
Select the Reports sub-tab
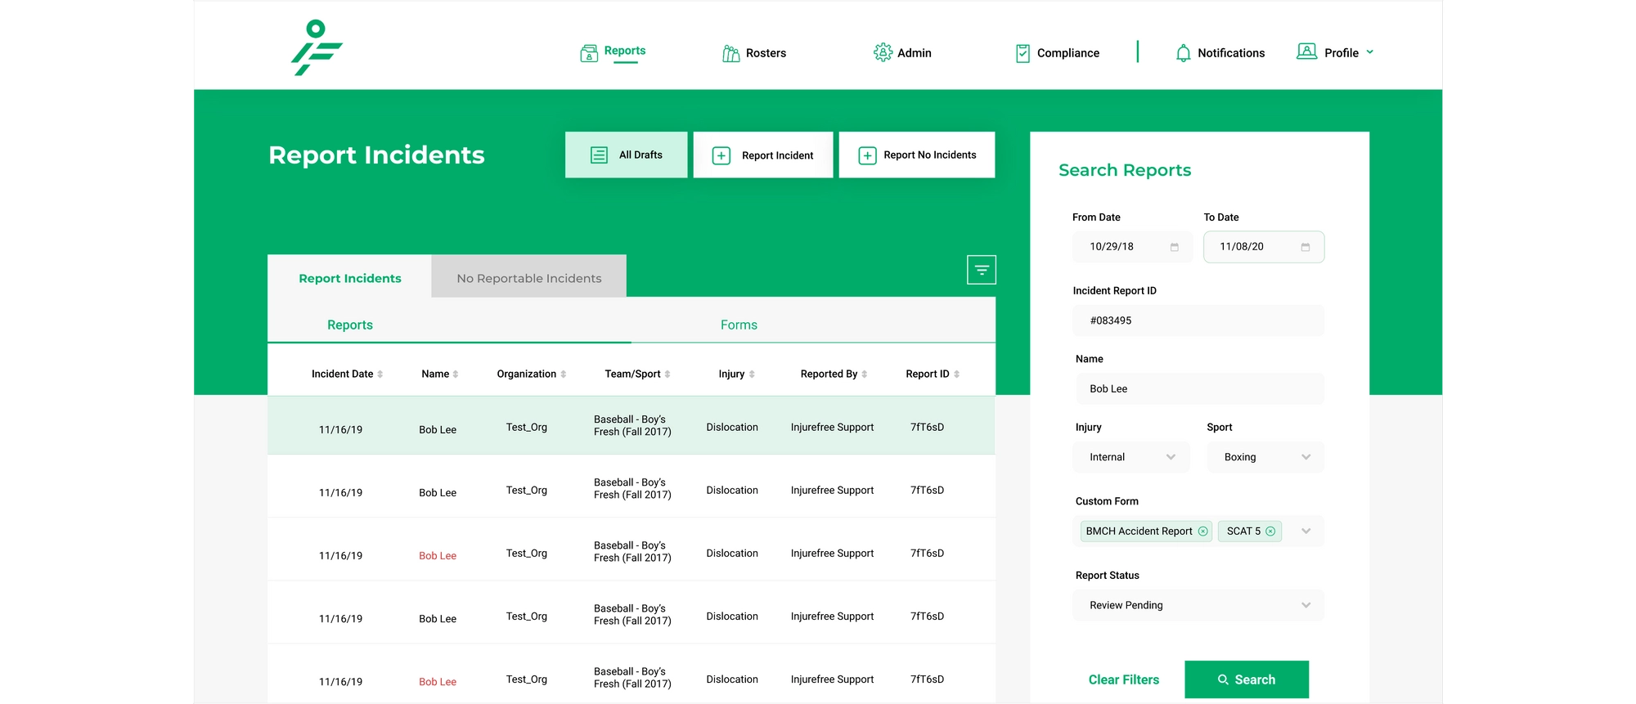350,325
